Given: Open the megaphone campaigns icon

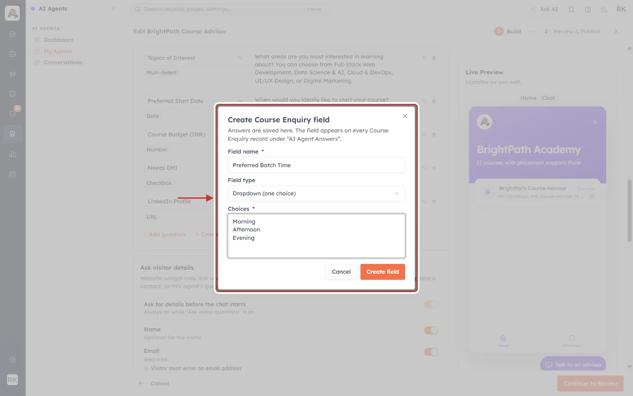Looking at the screenshot, I should 12,74.
